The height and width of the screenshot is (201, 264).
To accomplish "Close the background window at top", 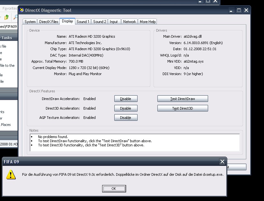I will click(215, 1).
